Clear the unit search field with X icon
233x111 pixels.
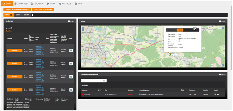tap(104, 81)
